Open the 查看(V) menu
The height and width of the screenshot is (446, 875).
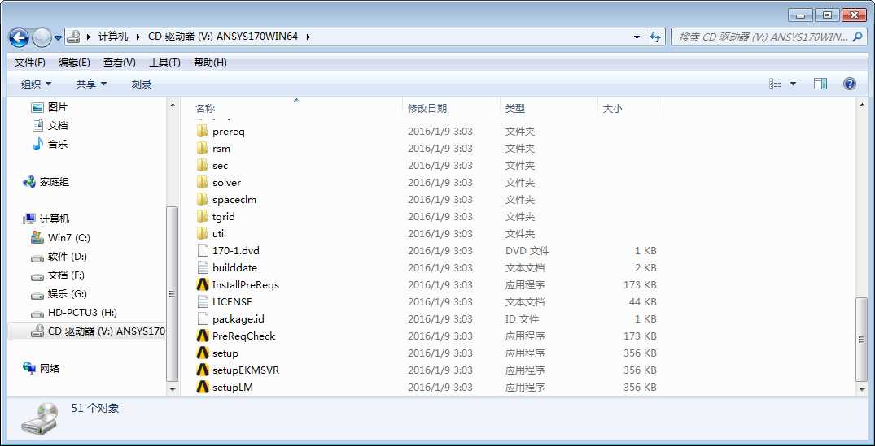tap(120, 63)
